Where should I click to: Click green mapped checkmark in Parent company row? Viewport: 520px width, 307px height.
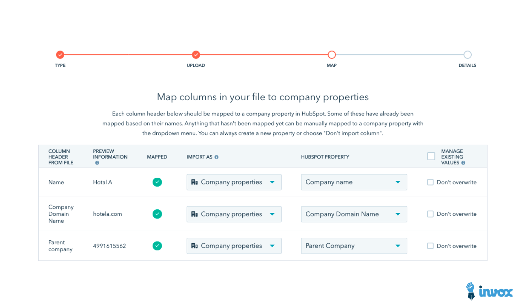[x=157, y=246]
